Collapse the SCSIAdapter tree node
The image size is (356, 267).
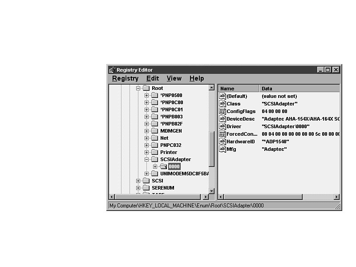(x=146, y=159)
